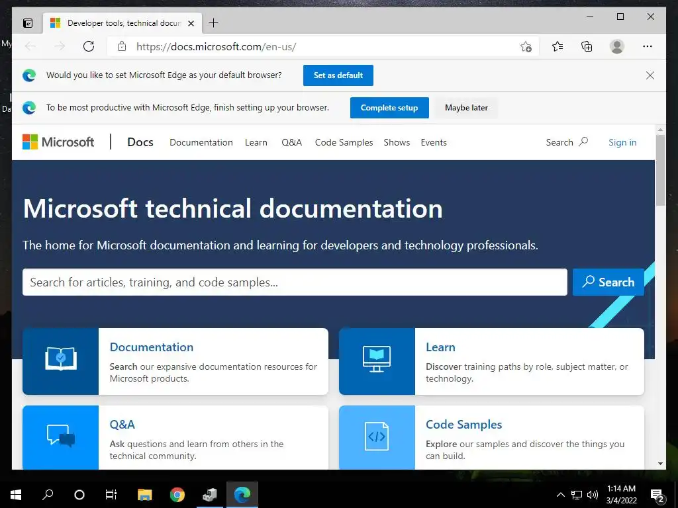Dismiss the default browser prompt

[x=650, y=75]
